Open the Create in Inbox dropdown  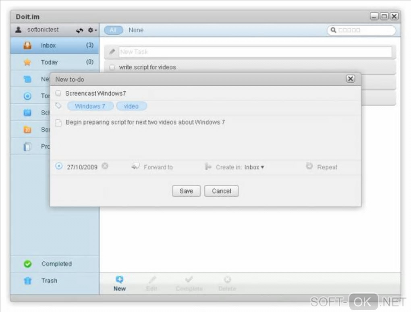click(x=254, y=167)
